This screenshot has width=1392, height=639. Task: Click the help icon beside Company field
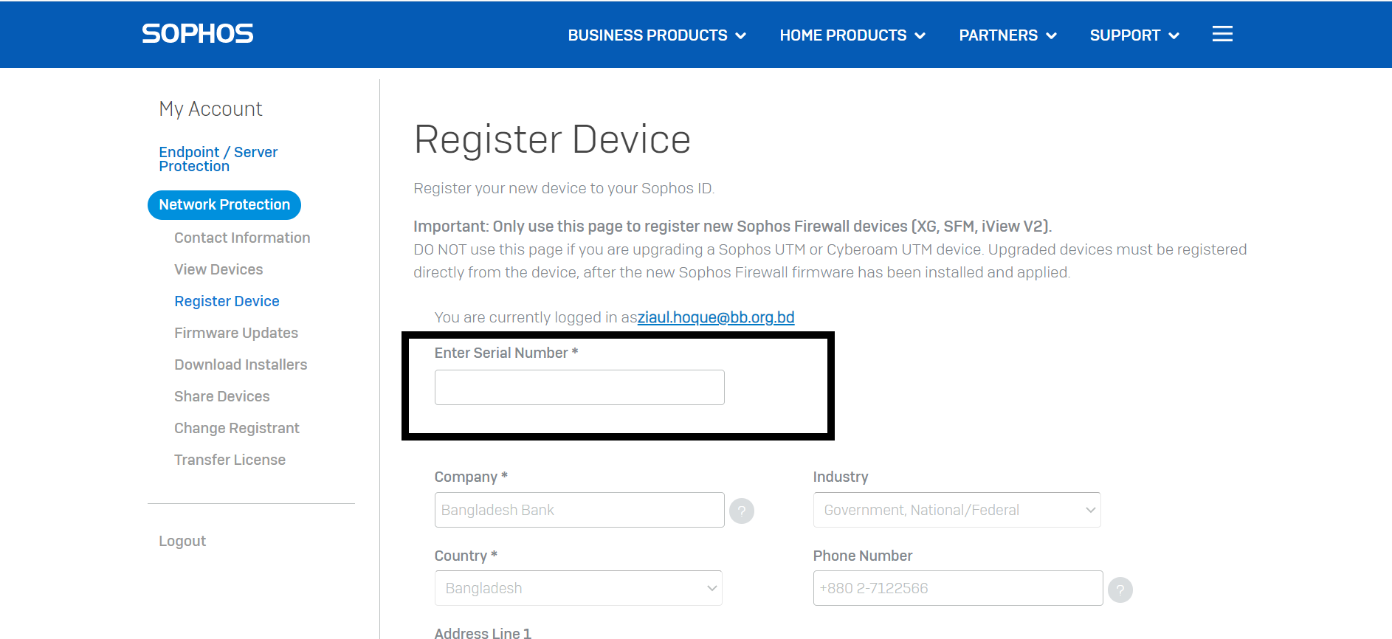coord(742,511)
